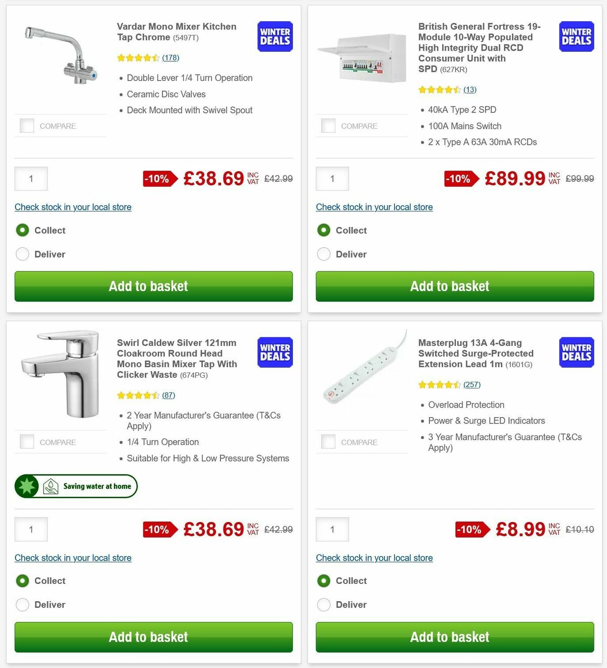
Task: Click Check stock in your local store for the consumer unit
Action: pyautogui.click(x=374, y=207)
